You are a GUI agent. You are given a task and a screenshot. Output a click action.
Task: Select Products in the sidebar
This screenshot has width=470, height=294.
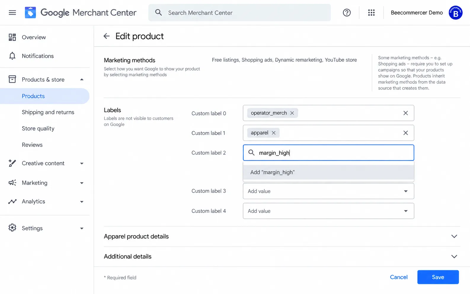point(44,96)
